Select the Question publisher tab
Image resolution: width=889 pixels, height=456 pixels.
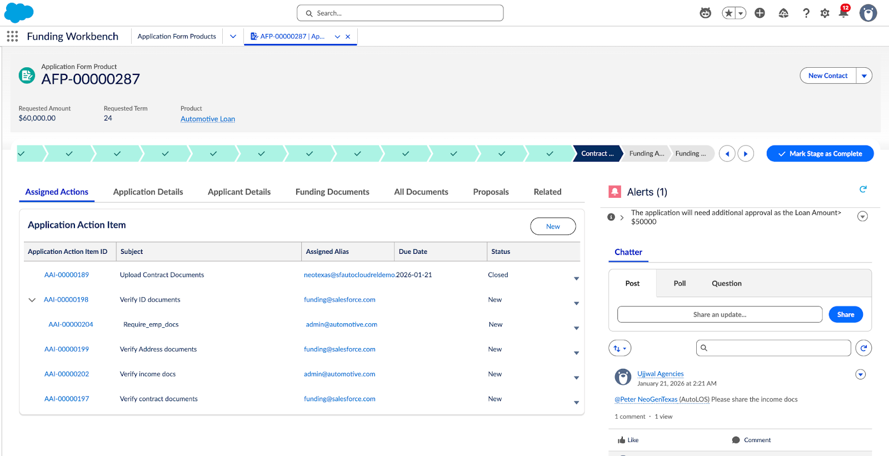coord(727,283)
